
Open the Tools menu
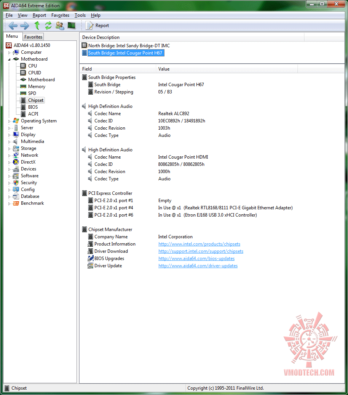pos(80,15)
